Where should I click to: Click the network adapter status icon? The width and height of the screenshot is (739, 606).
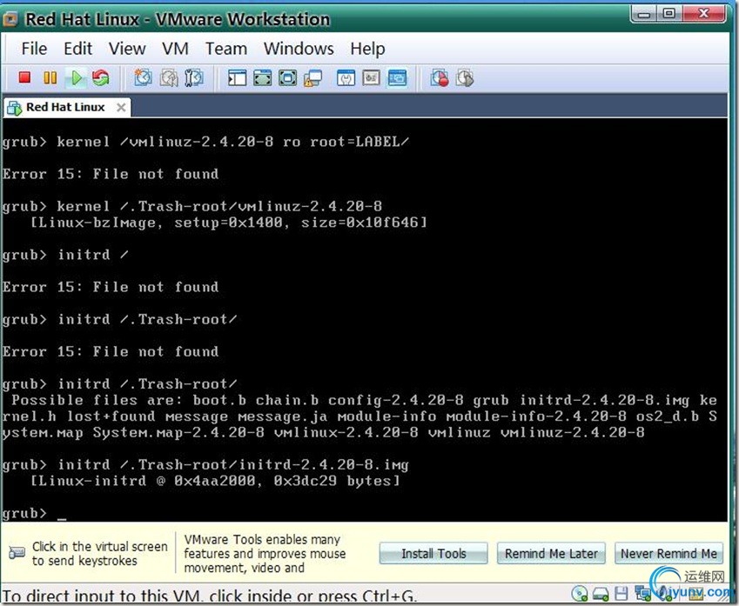pos(642,593)
